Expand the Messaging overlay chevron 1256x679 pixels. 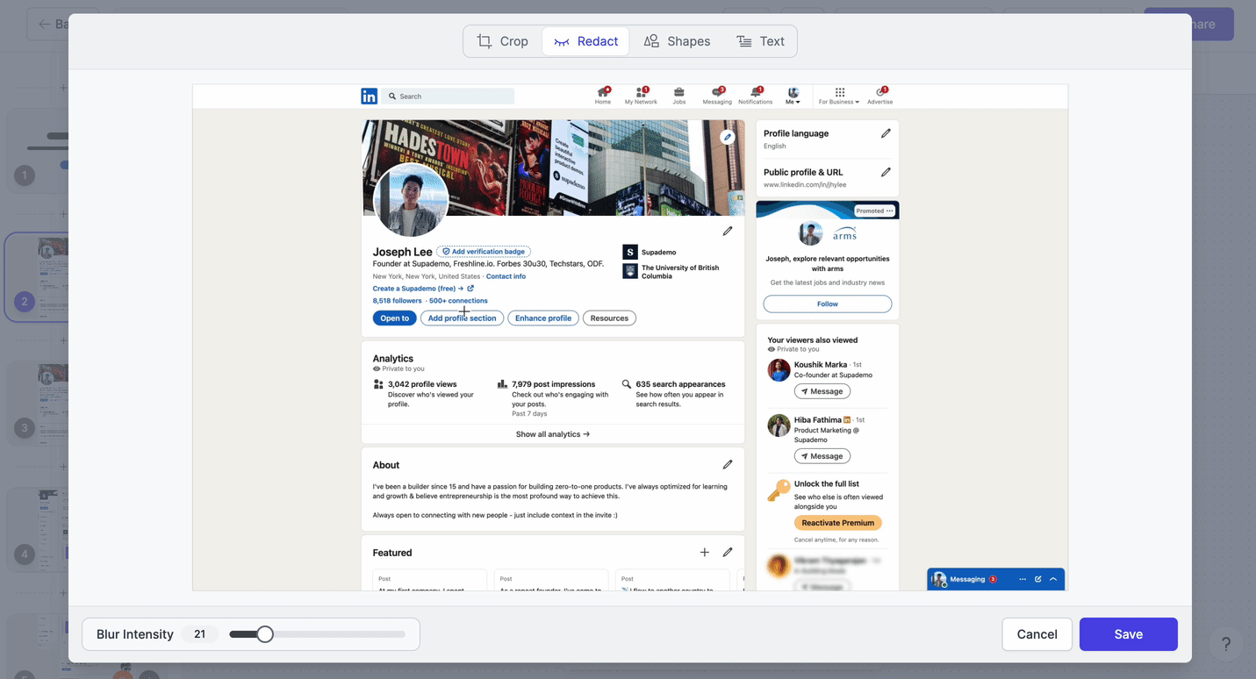click(1053, 579)
